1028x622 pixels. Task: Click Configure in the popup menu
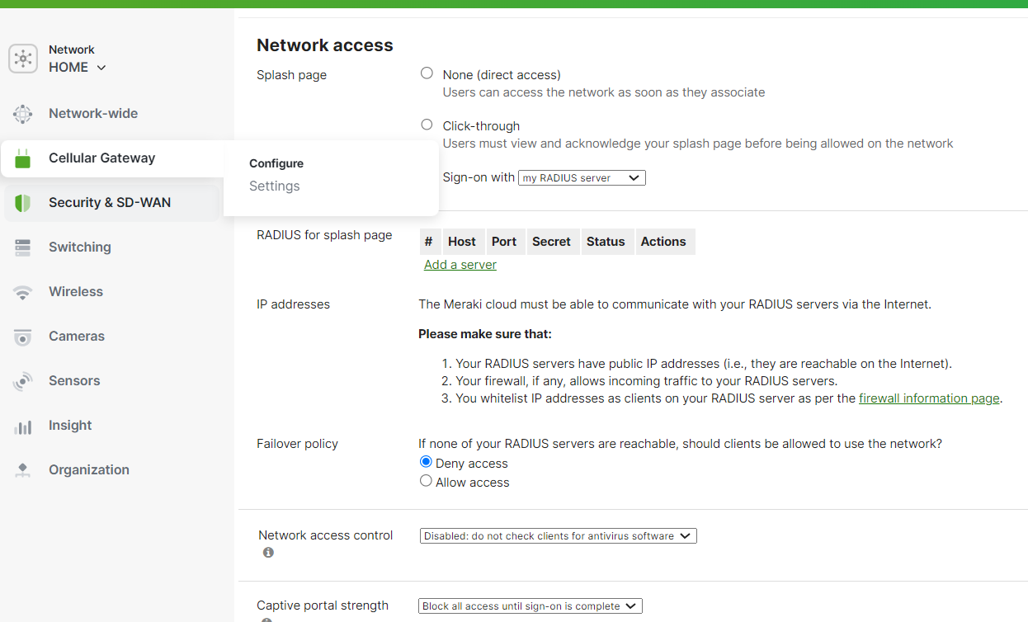click(x=276, y=163)
